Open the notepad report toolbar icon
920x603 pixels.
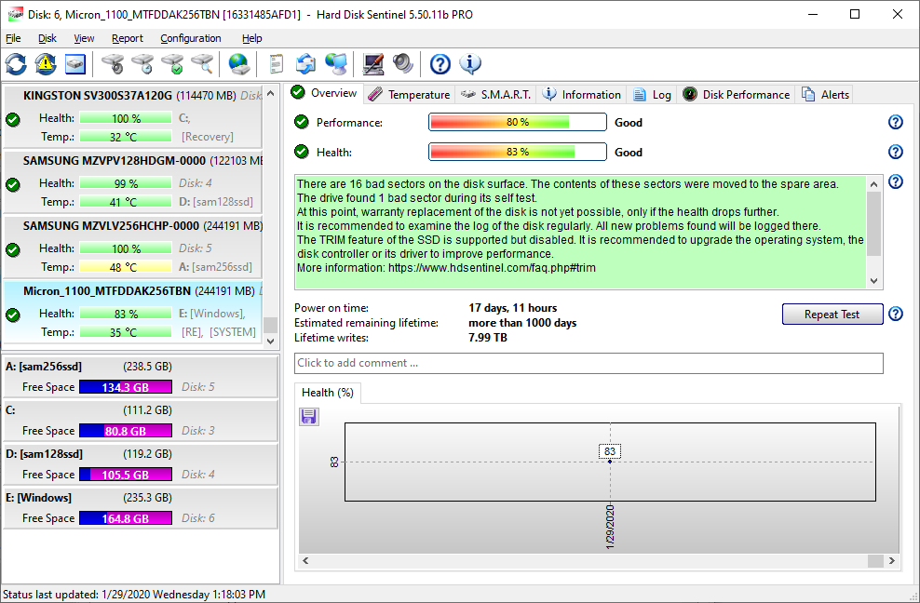[276, 64]
